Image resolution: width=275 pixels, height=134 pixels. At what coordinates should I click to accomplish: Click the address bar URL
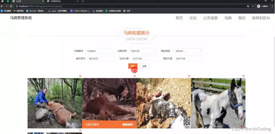click(41, 6)
